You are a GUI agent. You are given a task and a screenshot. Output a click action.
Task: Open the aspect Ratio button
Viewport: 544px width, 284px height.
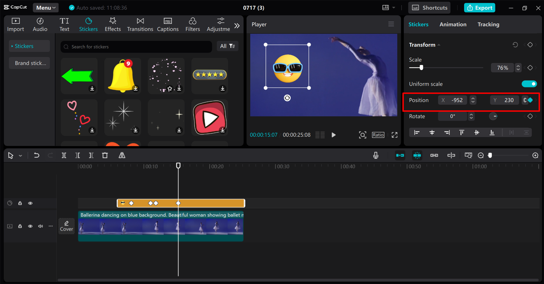coord(378,135)
